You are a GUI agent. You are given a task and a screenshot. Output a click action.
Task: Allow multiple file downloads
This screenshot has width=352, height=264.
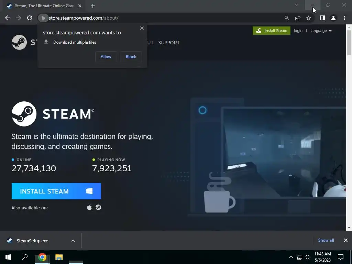point(106,57)
